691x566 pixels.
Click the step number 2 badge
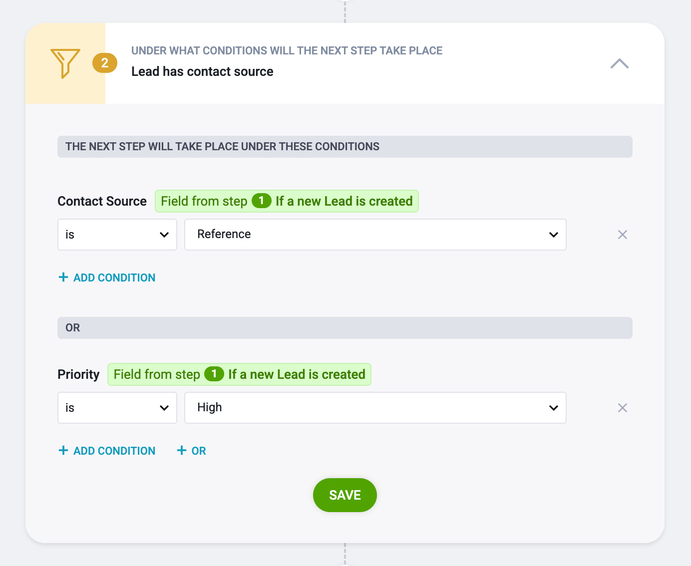(105, 63)
